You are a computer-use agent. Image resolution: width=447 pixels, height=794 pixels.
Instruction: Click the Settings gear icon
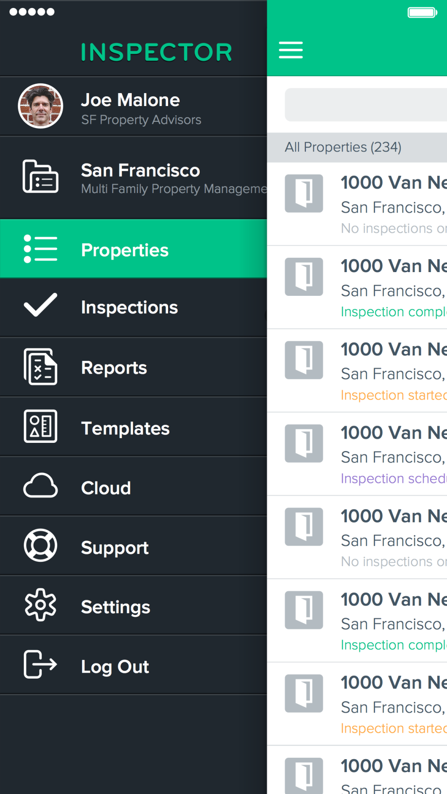pos(41,605)
